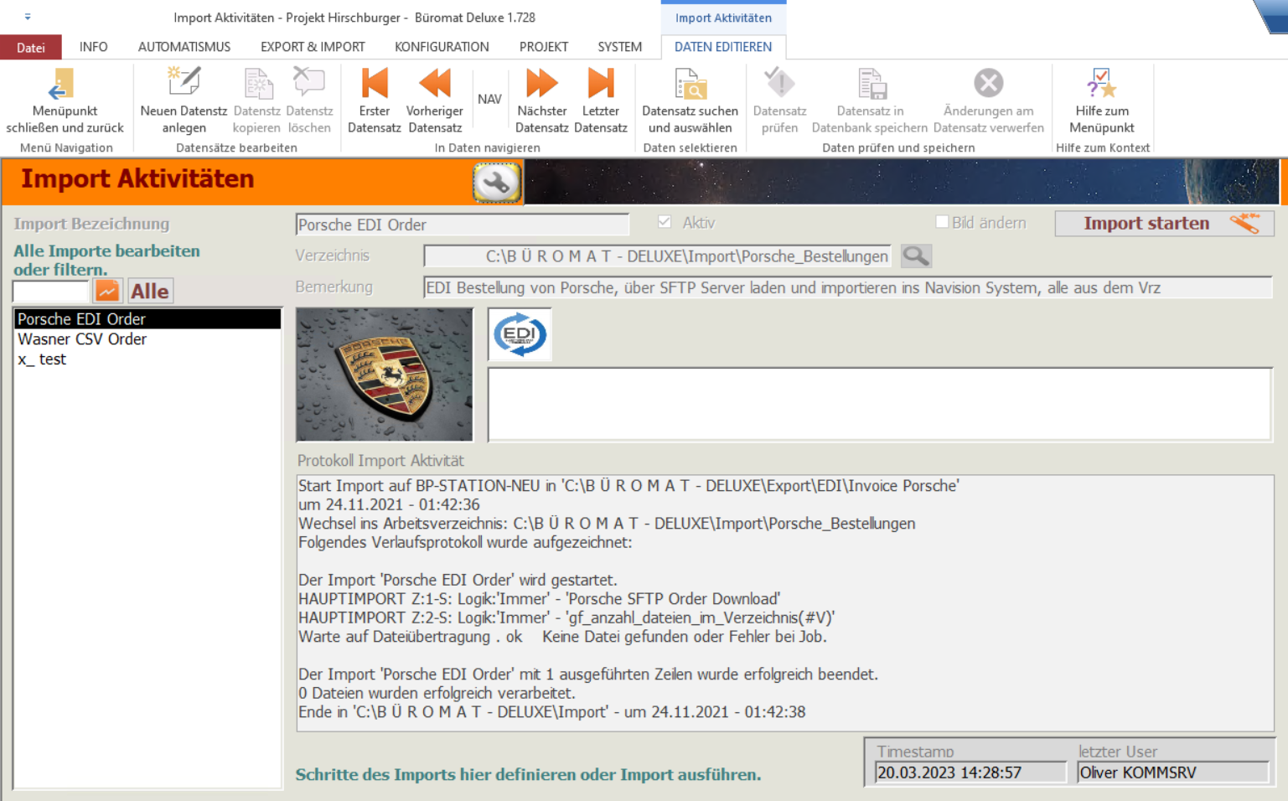
Task: Click the orange filter chart icon
Action: (x=108, y=291)
